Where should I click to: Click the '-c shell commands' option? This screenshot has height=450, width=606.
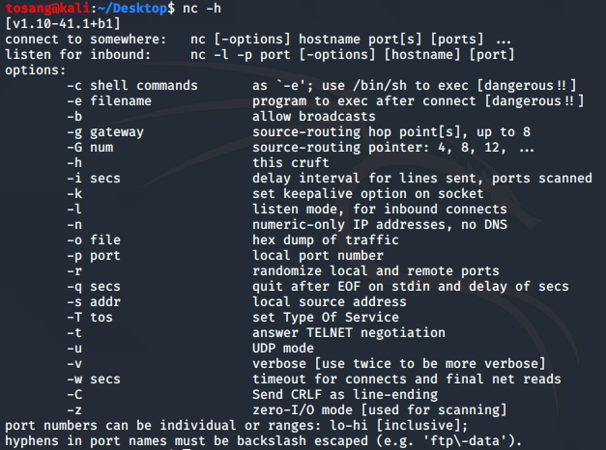tap(132, 85)
